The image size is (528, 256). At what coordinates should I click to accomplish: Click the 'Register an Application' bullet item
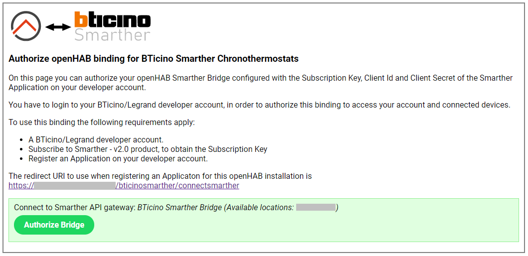pos(118,158)
